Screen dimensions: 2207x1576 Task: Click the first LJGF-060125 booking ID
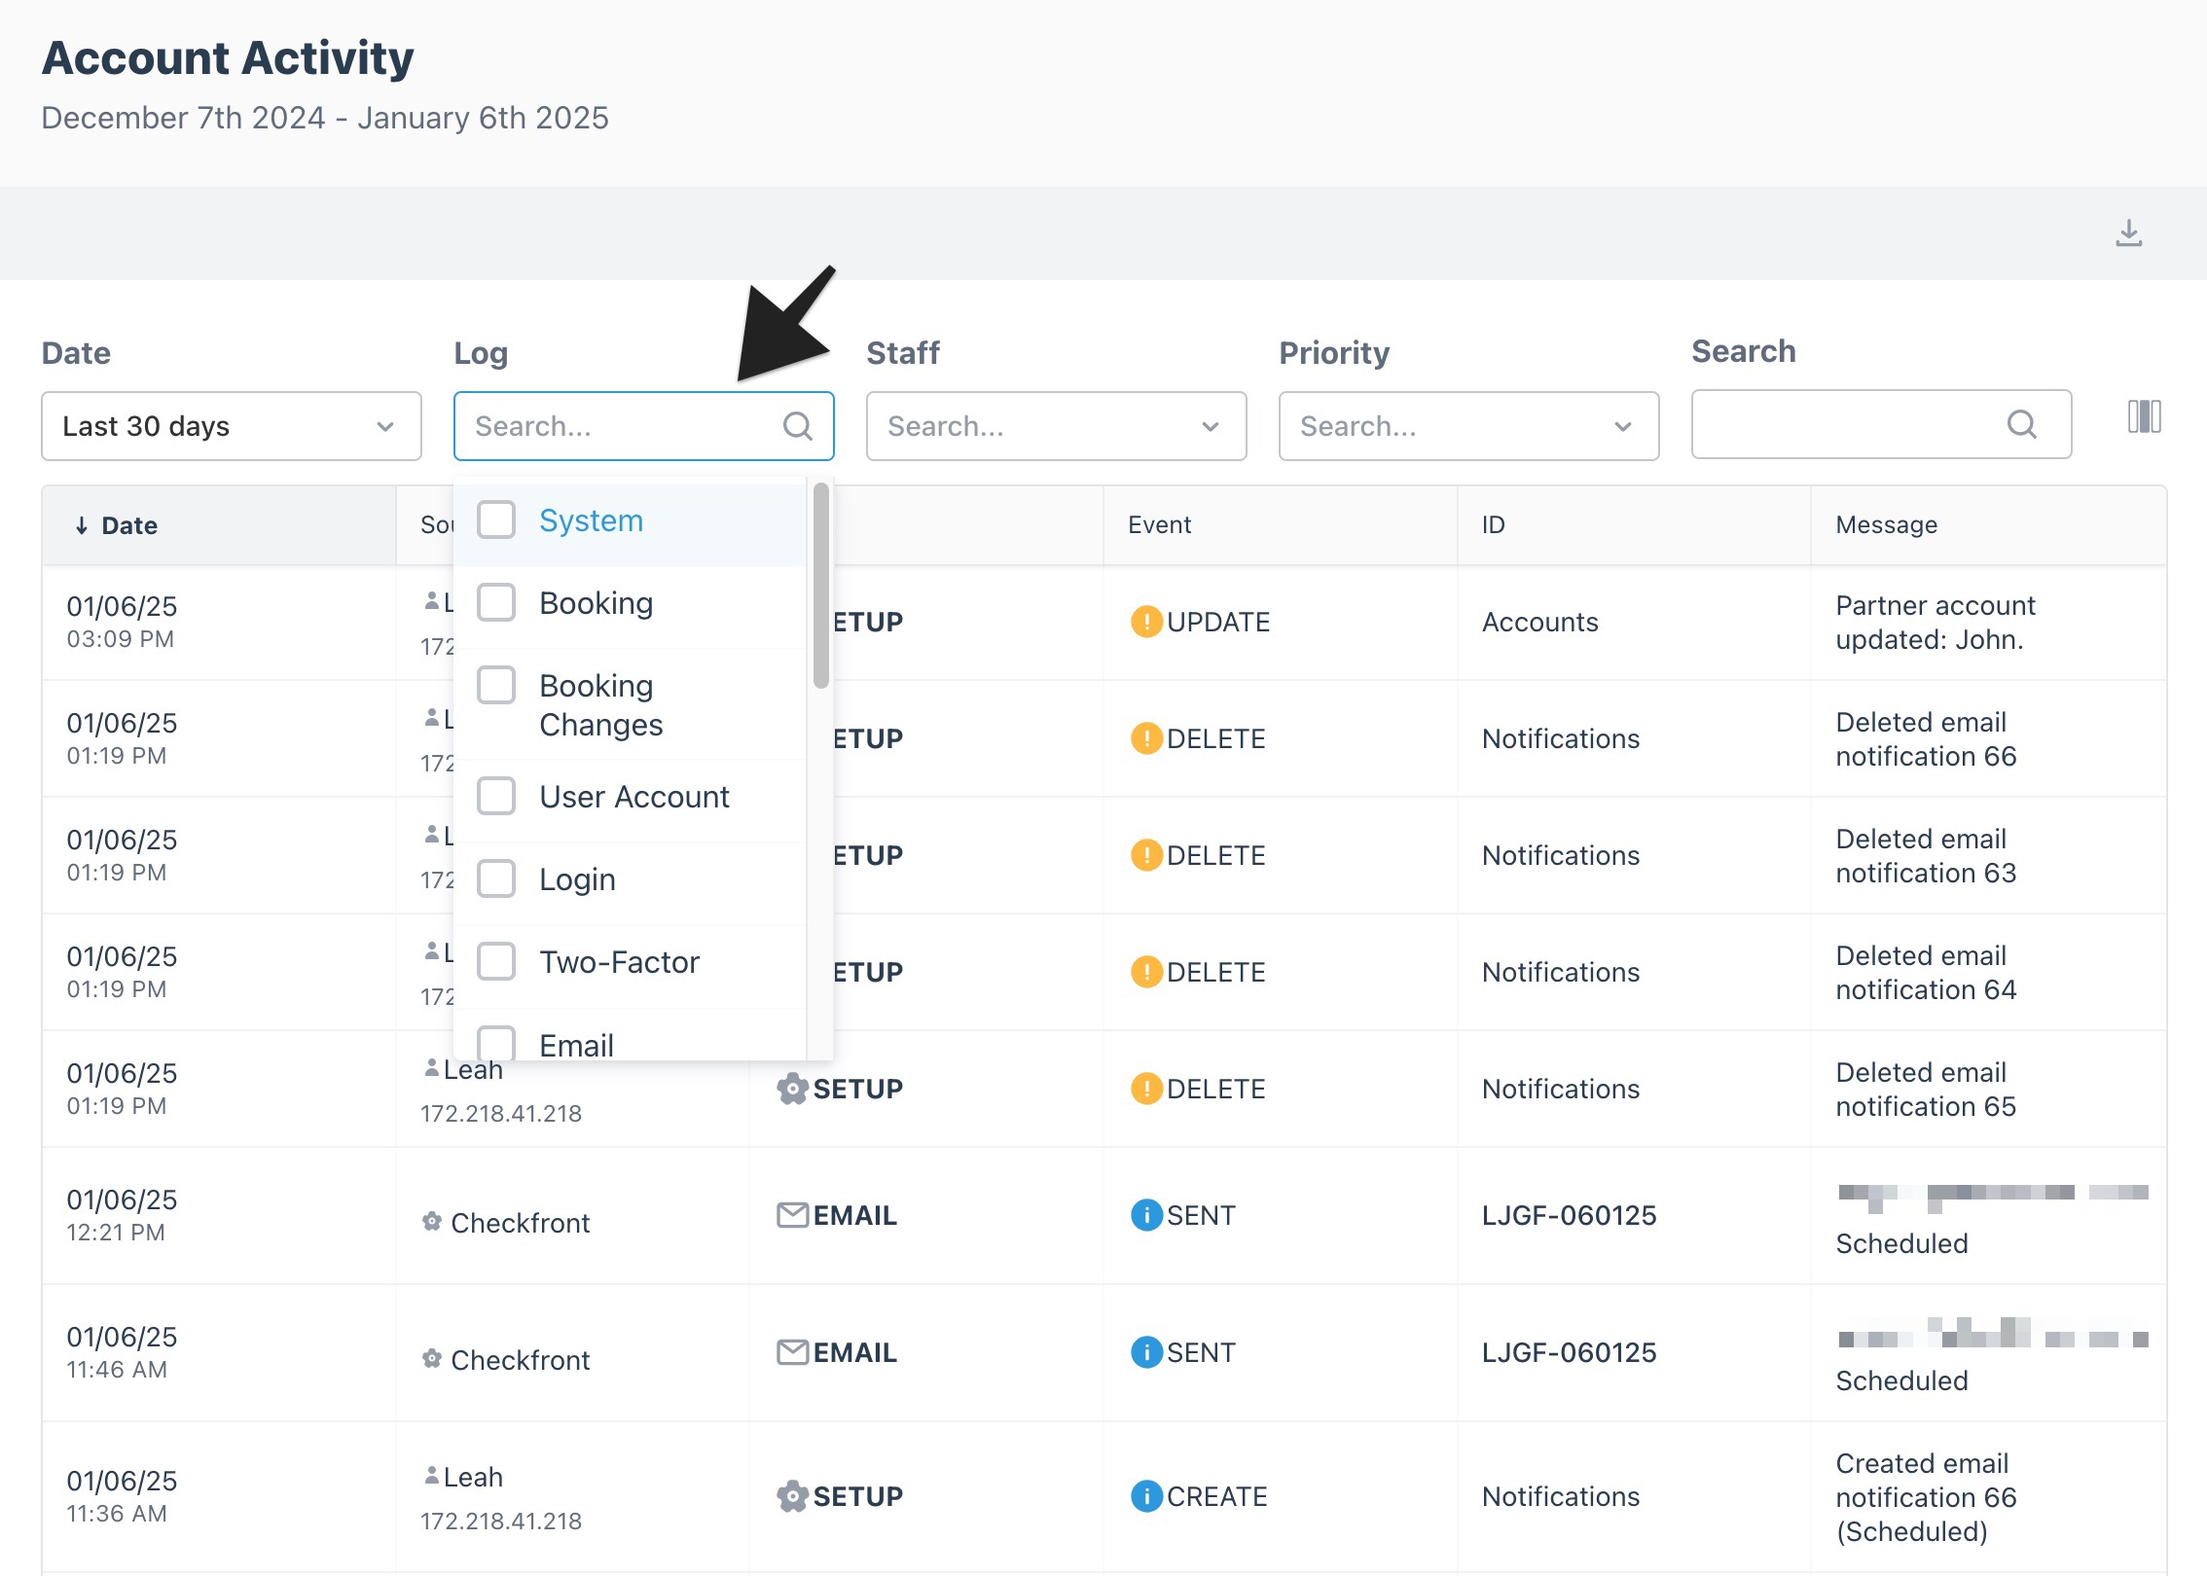click(x=1569, y=1215)
